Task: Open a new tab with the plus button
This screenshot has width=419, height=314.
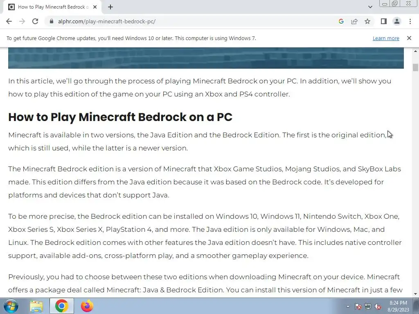Action: (110, 7)
